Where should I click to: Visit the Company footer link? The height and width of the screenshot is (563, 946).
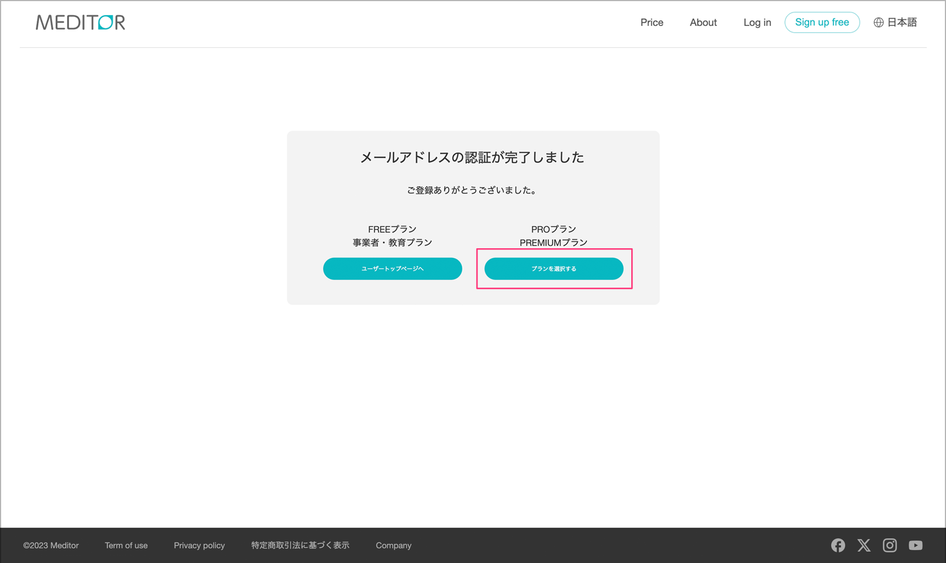pos(394,546)
